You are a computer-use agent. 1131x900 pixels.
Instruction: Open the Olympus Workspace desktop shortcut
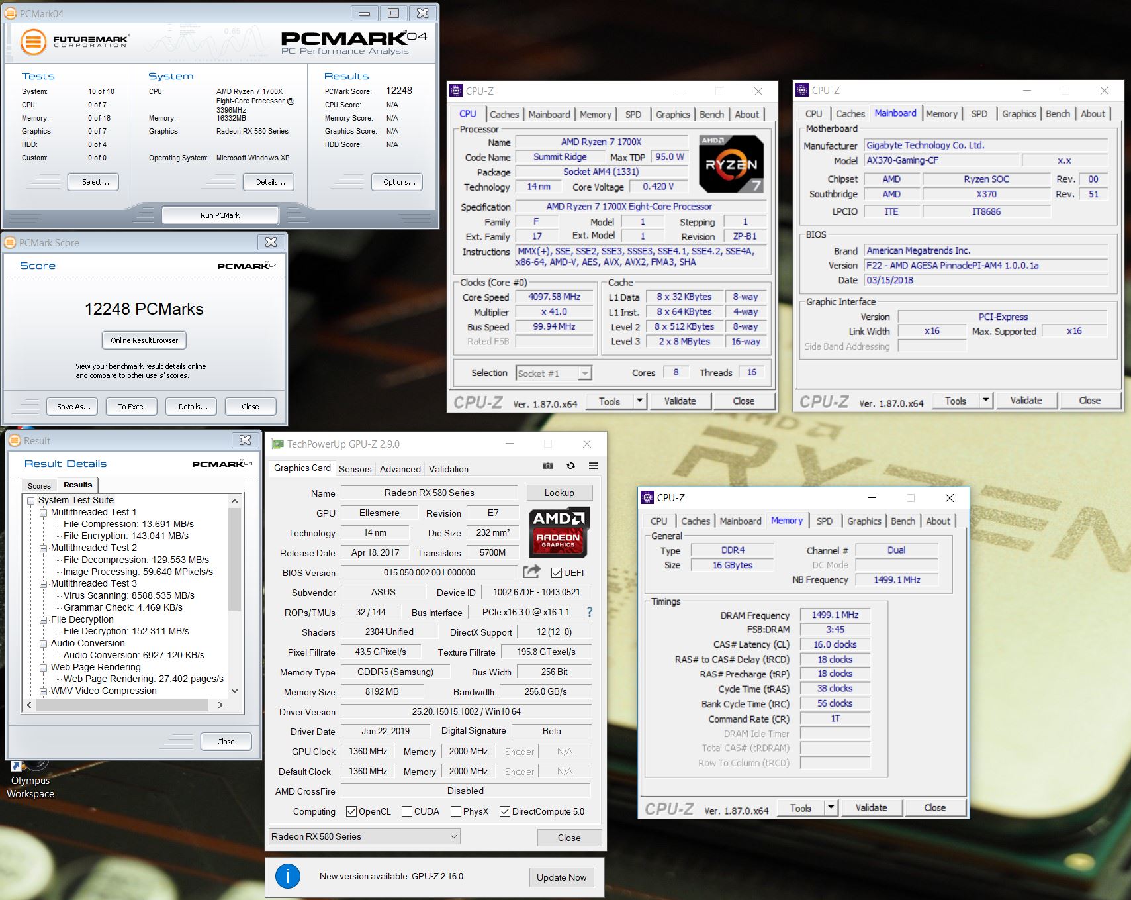[30, 780]
